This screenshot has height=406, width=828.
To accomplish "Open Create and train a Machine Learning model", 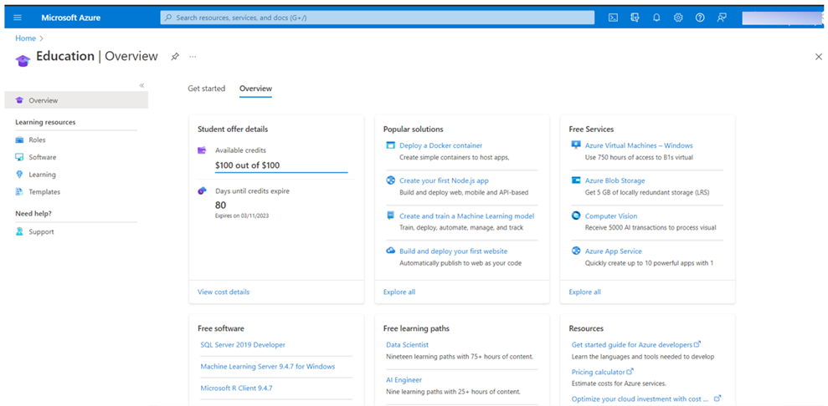I will [467, 216].
